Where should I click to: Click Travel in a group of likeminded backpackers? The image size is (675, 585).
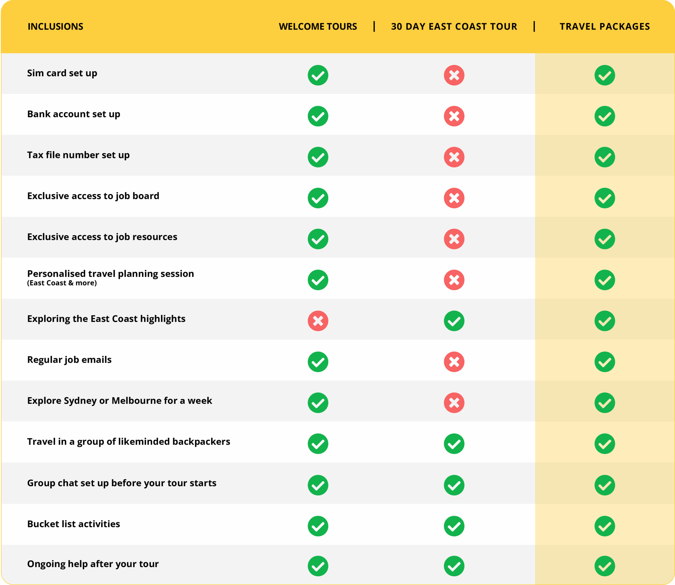[129, 442]
